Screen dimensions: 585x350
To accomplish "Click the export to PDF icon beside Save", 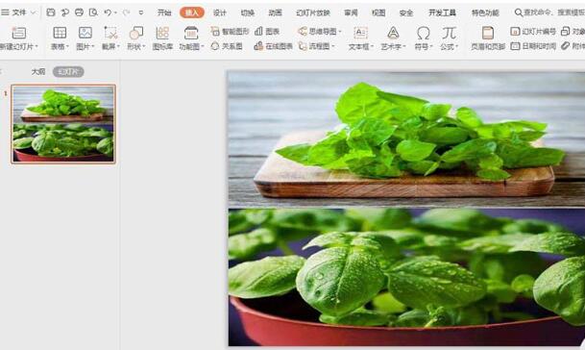I will point(65,12).
